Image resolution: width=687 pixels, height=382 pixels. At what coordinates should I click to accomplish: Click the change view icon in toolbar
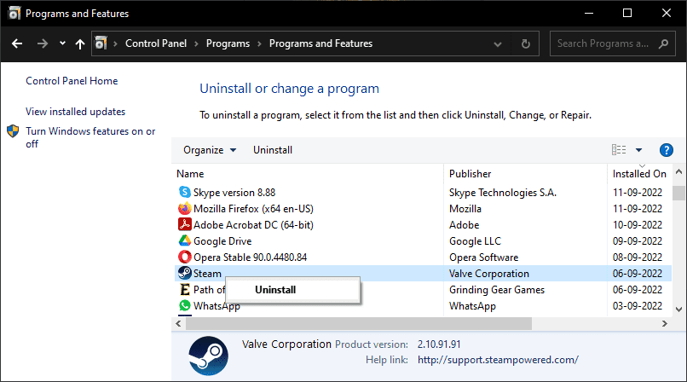click(x=619, y=150)
